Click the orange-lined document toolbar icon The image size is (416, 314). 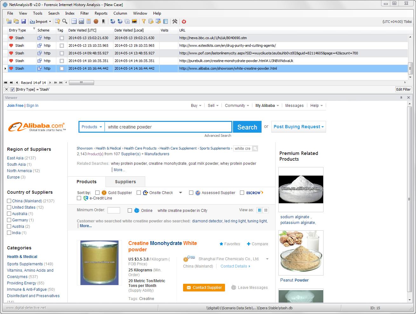click(89, 21)
